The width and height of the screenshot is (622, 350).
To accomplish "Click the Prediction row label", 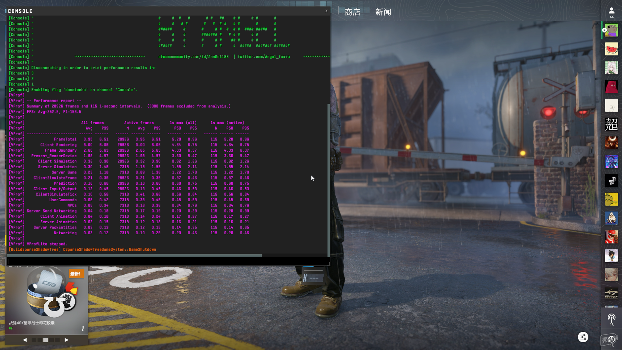I will (65, 183).
